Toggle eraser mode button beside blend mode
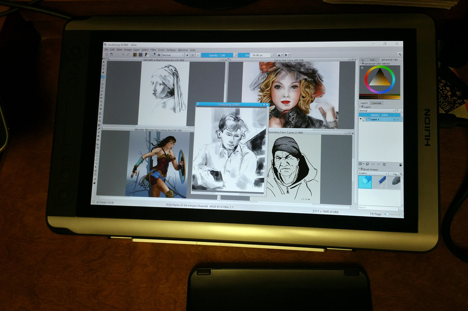The width and height of the screenshot is (468, 311). pos(187,55)
